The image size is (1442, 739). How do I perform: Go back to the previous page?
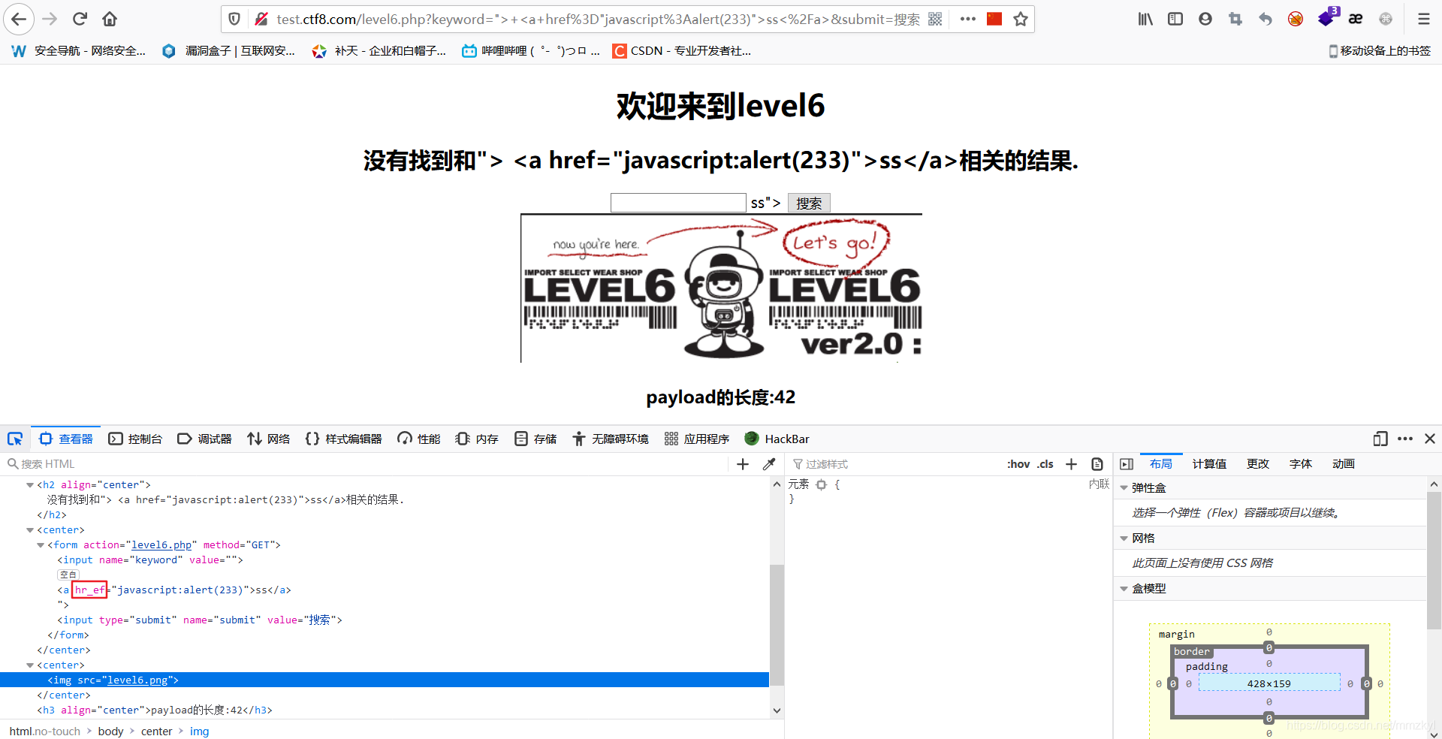pyautogui.click(x=19, y=19)
